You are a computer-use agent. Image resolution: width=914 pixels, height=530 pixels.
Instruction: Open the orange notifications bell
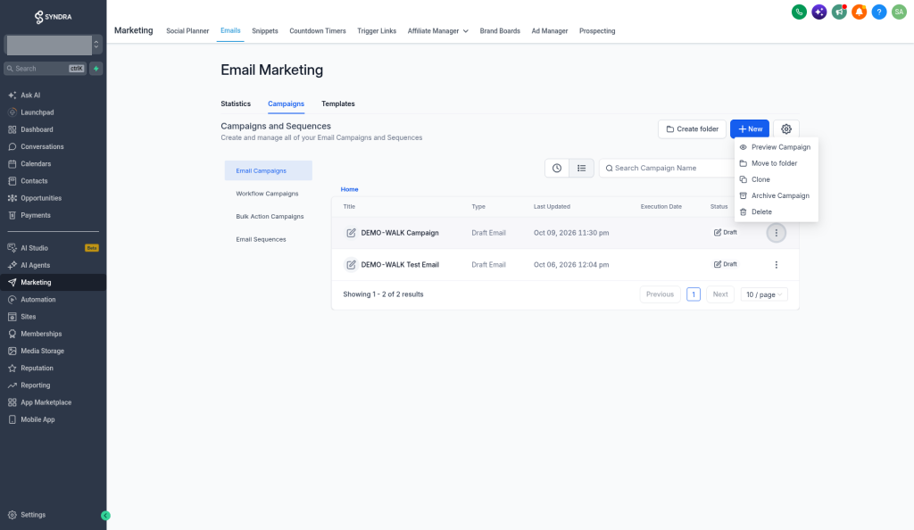[859, 12]
